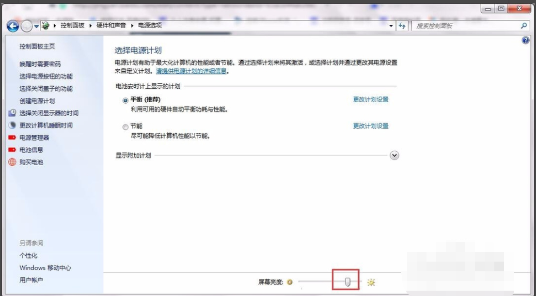Close the power options window
This screenshot has width=536, height=296.
[x=520, y=9]
